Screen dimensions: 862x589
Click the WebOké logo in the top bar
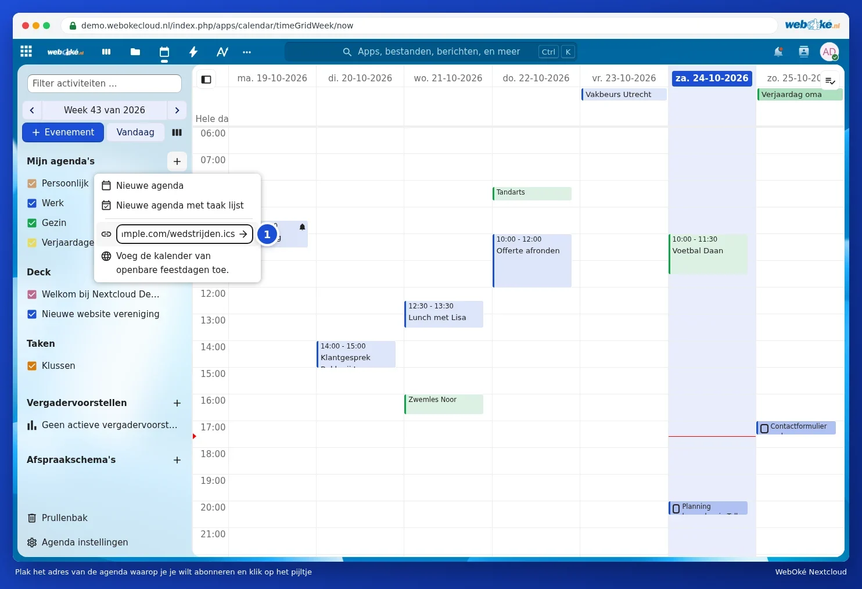coord(66,52)
